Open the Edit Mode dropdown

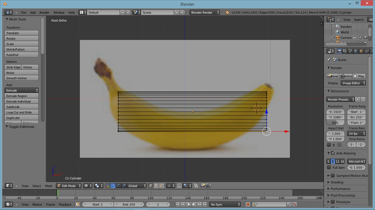pyautogui.click(x=69, y=186)
